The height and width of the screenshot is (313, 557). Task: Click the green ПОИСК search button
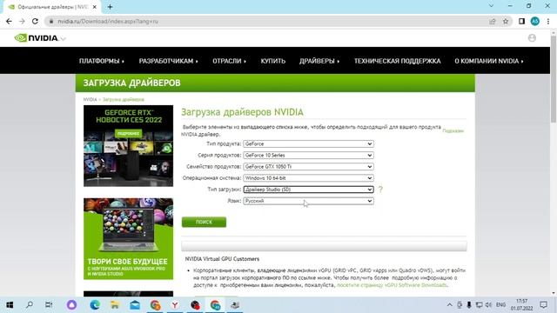tap(204, 223)
